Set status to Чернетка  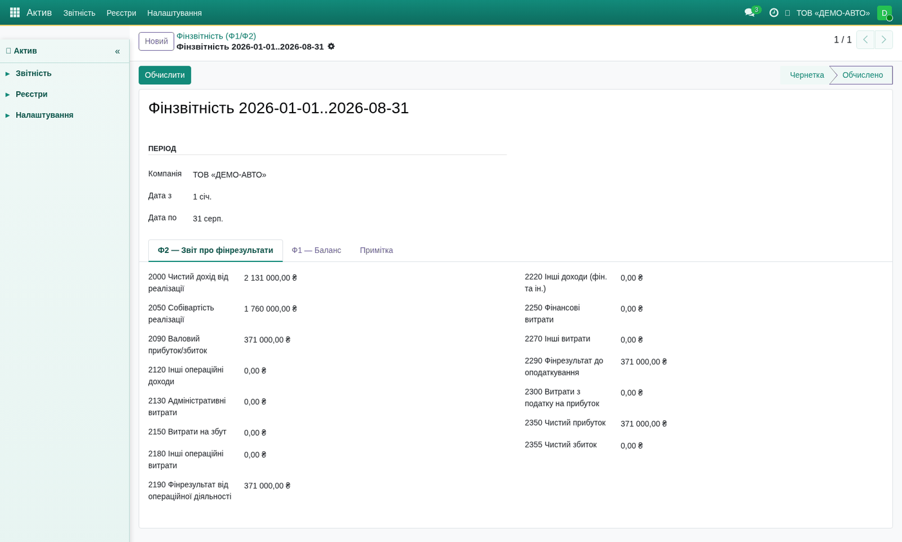807,75
